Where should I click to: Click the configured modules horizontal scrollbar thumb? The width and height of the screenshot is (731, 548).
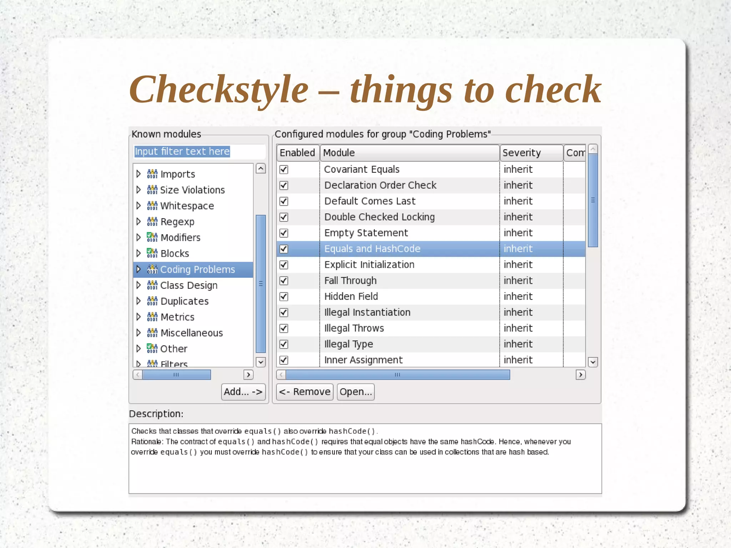(397, 374)
